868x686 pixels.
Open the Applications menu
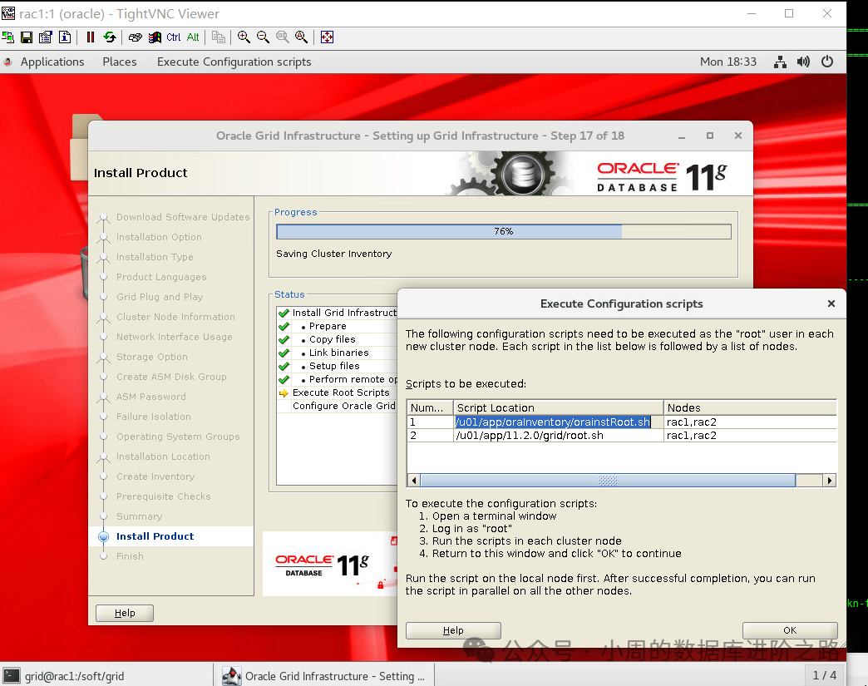pyautogui.click(x=52, y=62)
